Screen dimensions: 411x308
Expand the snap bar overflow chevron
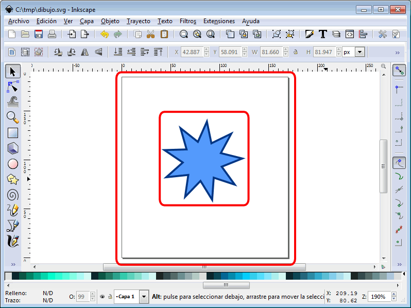click(x=399, y=265)
